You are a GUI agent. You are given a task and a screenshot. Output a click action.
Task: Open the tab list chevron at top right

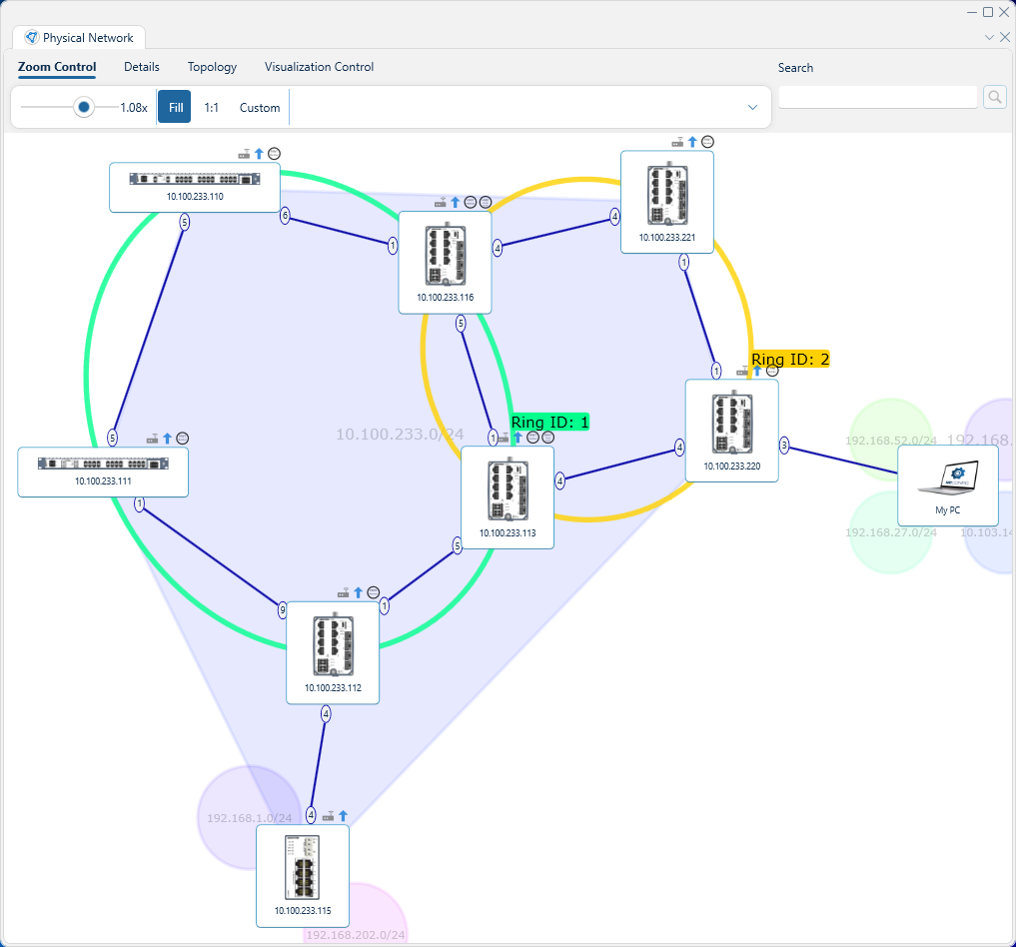989,38
